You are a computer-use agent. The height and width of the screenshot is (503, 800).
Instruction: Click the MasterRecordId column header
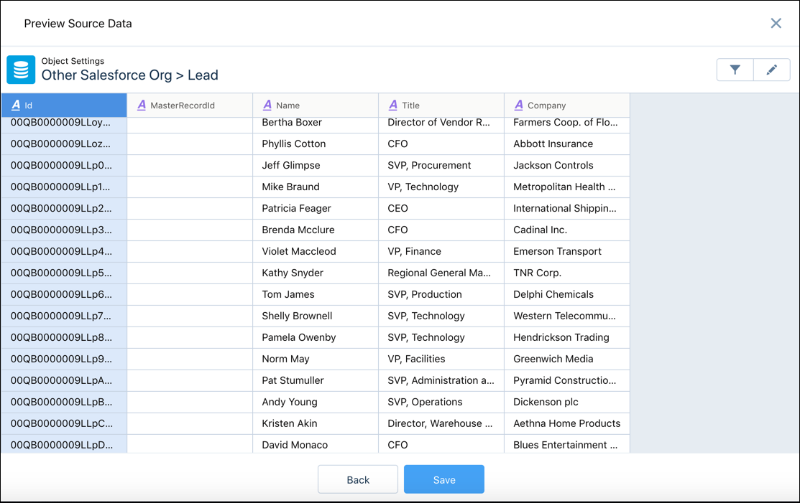click(x=189, y=105)
